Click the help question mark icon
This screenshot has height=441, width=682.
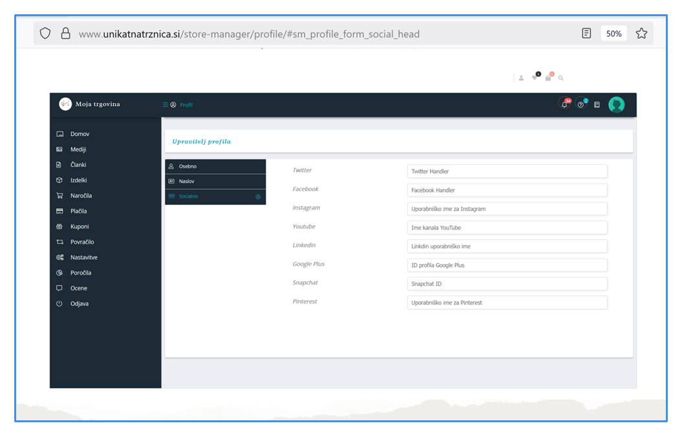point(581,105)
